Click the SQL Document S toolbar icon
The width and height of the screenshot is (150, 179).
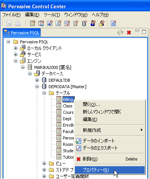coord(114,23)
